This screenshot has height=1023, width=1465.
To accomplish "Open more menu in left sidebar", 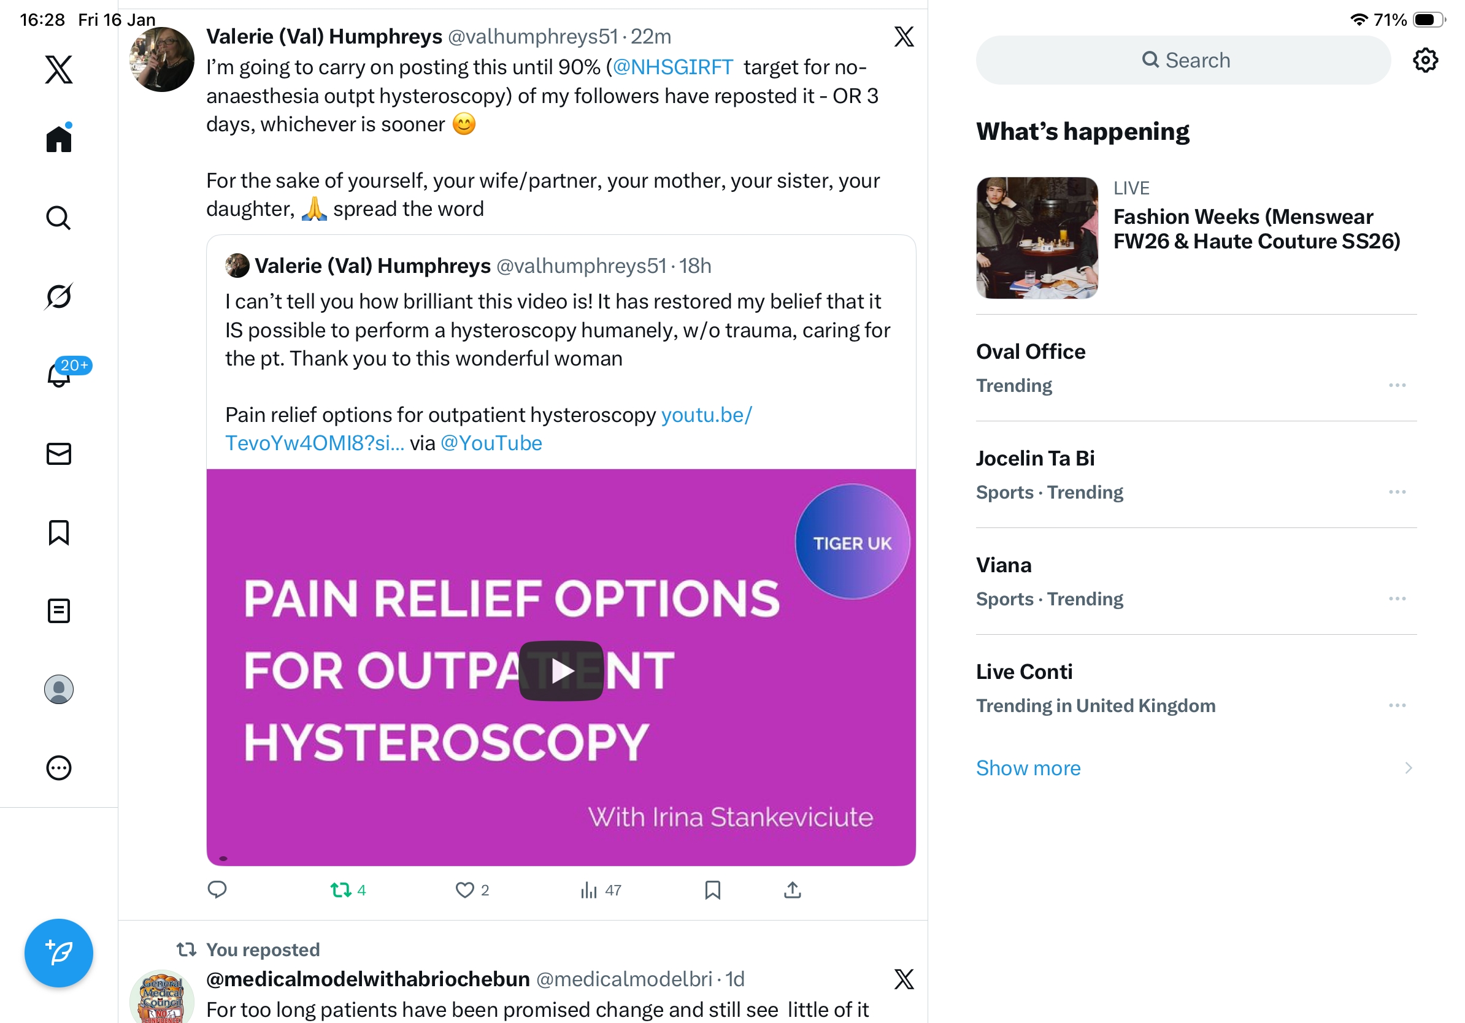I will click(59, 768).
